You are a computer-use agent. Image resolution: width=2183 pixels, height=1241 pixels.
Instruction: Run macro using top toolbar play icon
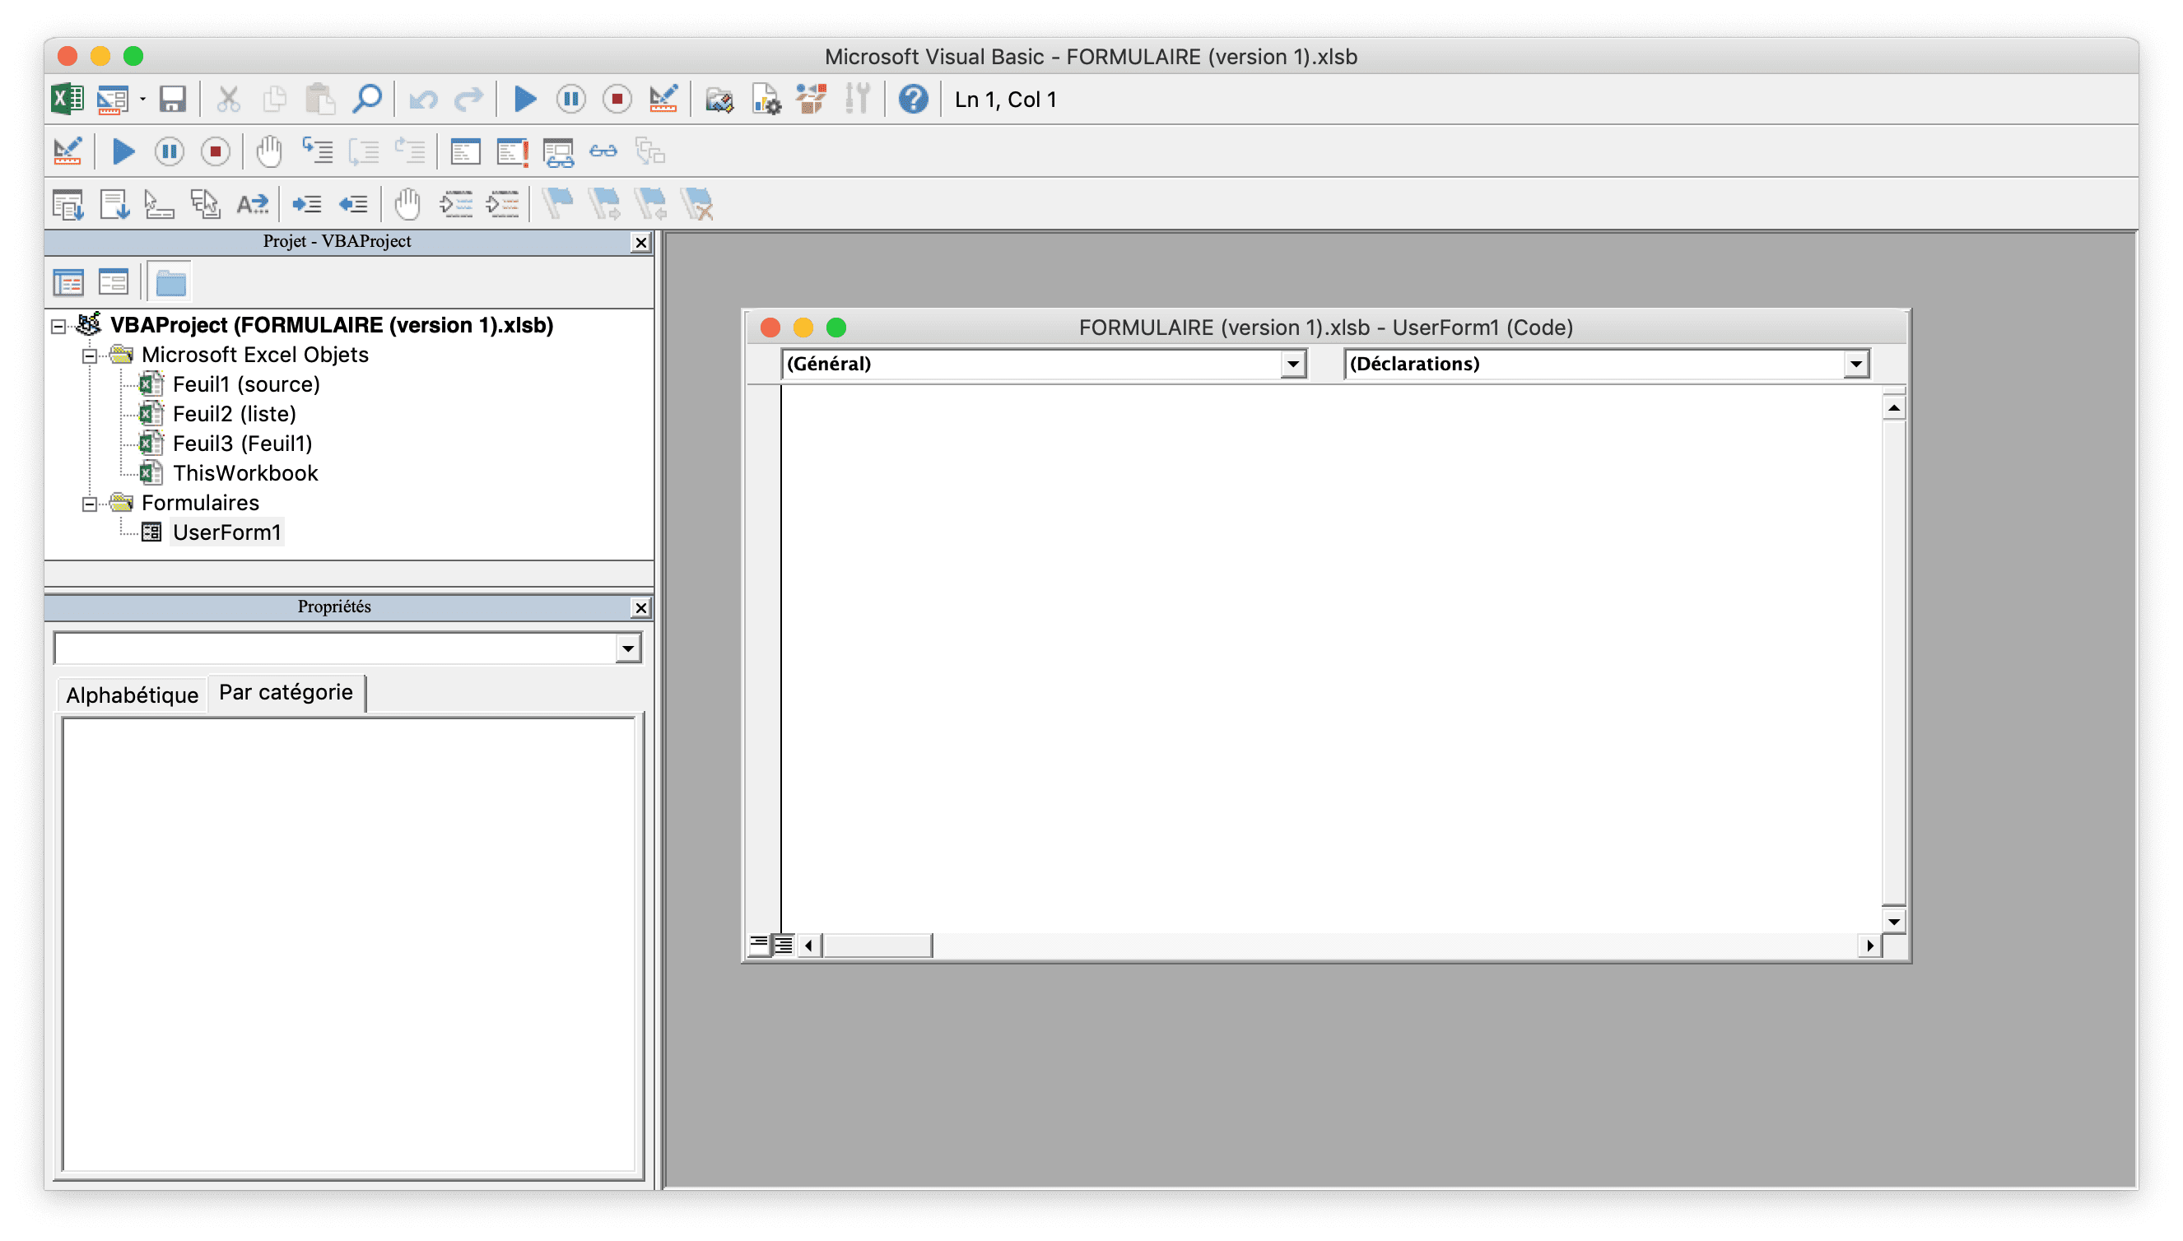click(x=525, y=99)
